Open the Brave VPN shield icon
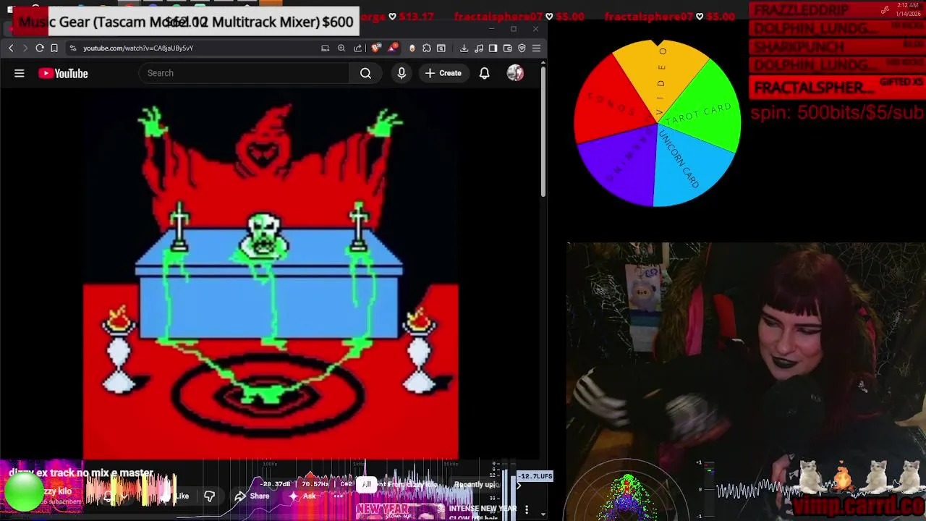Image resolution: width=926 pixels, height=521 pixels. 522,48
